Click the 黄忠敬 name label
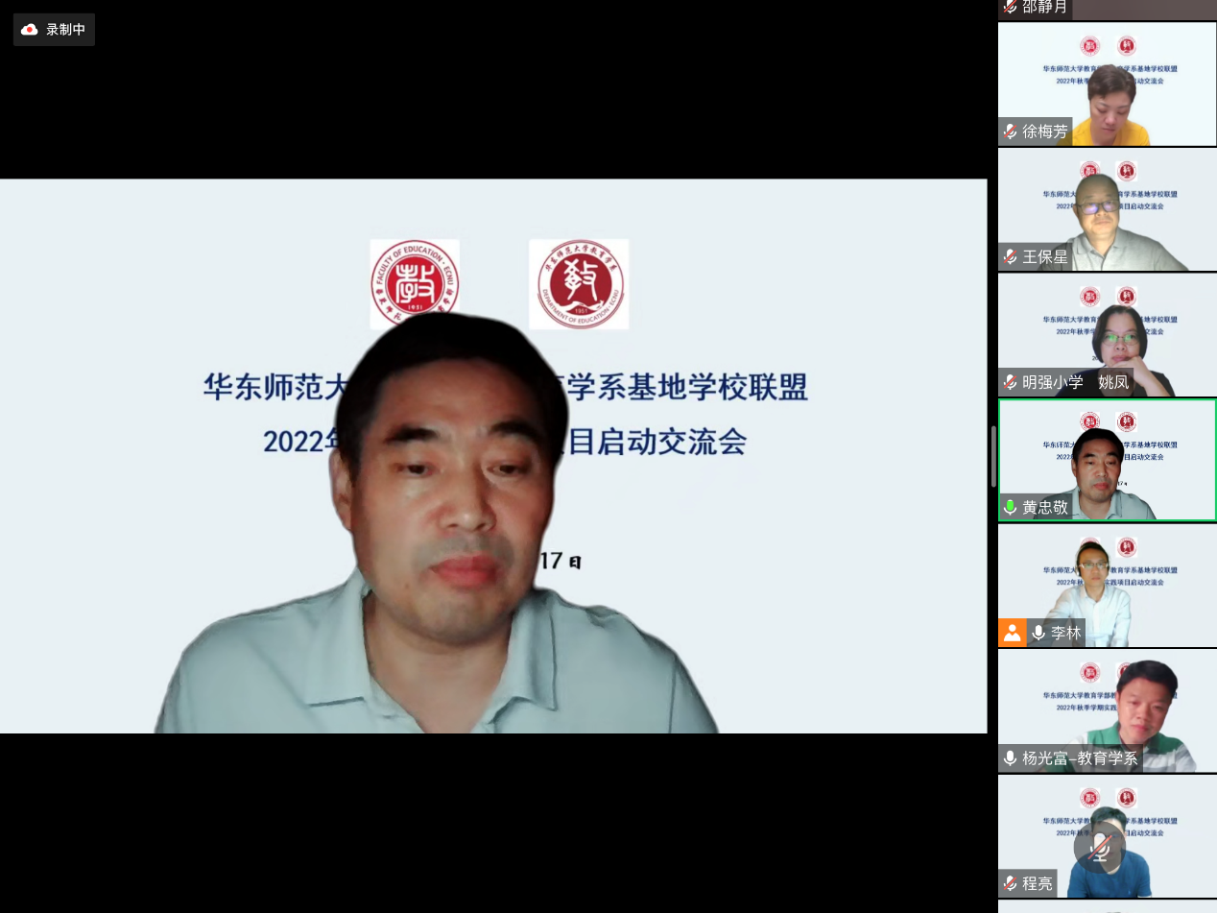This screenshot has height=913, width=1217. 1044,507
